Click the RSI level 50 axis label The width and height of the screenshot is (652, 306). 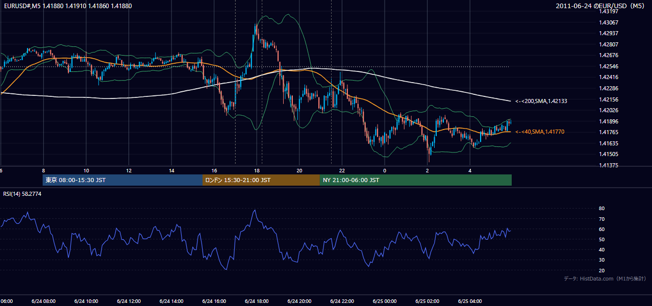[x=601, y=239]
